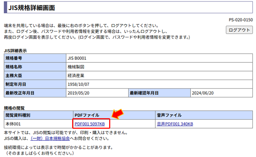Click the JIS規格詳細画面 page title

32,8
